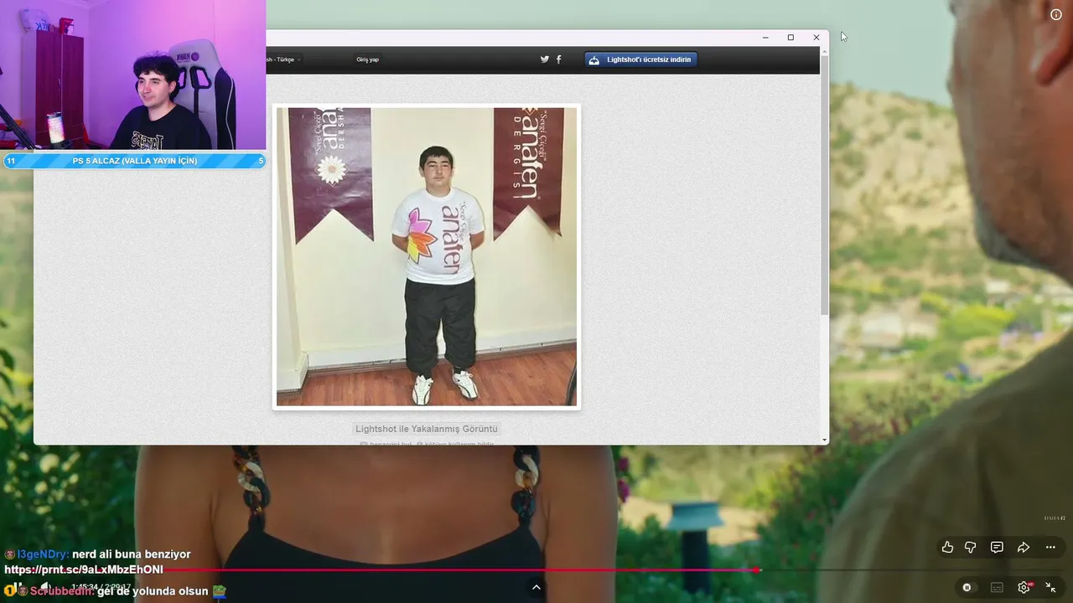Toggle subtitles with the captions icon
1073x603 pixels.
point(997,587)
